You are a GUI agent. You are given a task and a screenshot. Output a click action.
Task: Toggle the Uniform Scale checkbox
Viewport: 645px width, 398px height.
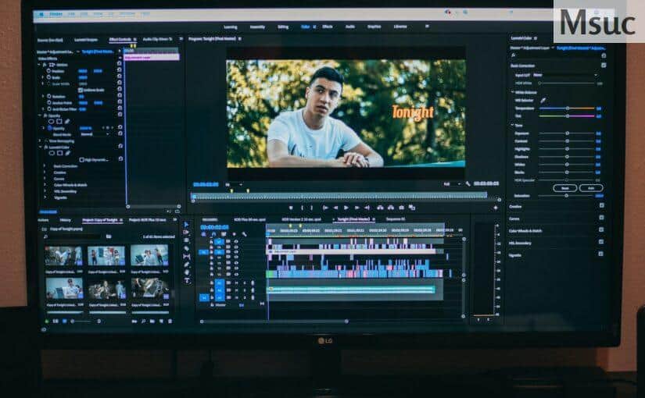[x=81, y=90]
